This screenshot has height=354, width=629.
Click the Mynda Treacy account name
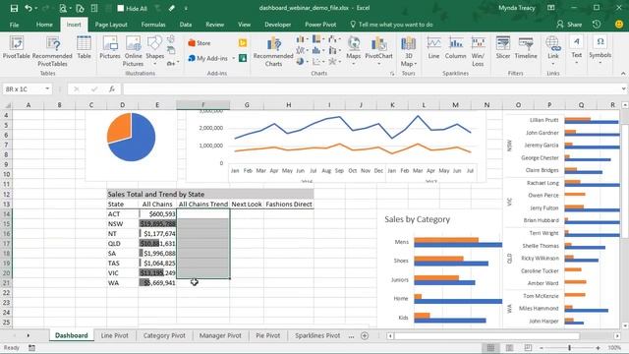click(517, 8)
